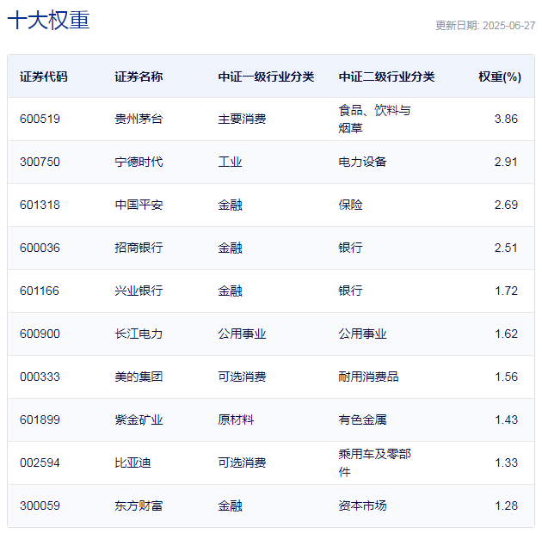Open 东方财富 in the last row

139,505
